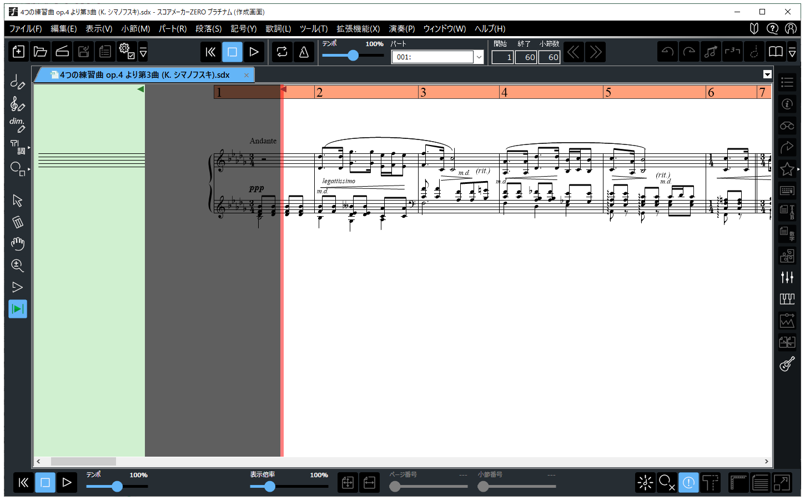Select the lyrics text input tool
This screenshot has width=805, height=500.
pos(18,147)
